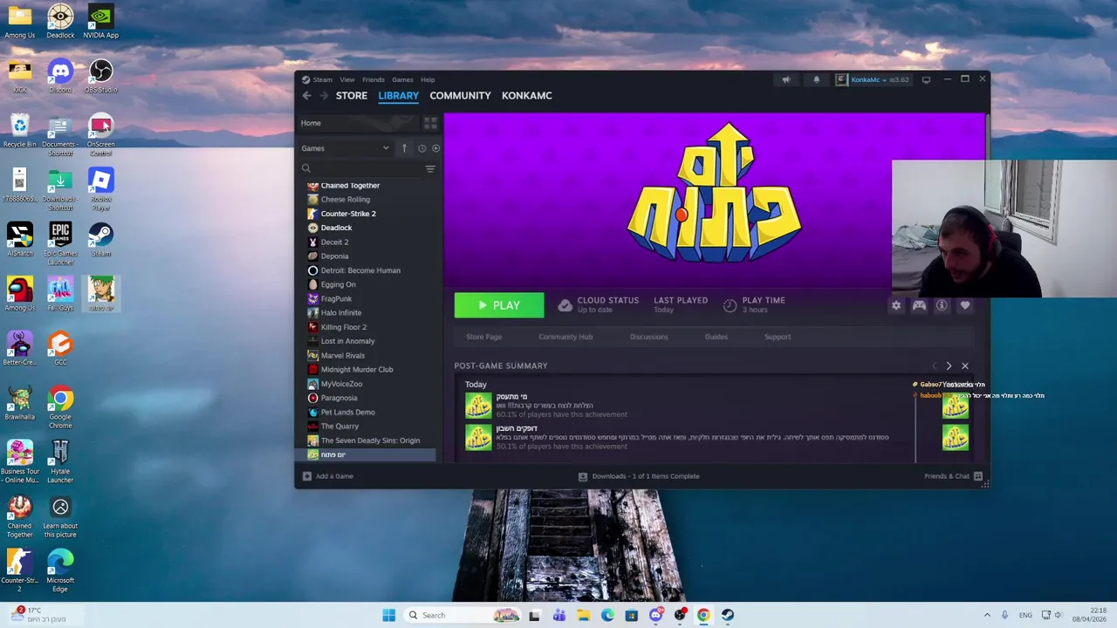The image size is (1117, 628).
Task: Open controller settings for the game
Action: [919, 305]
